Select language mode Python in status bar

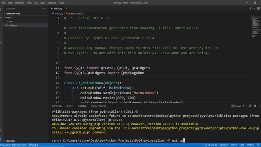coord(250,145)
